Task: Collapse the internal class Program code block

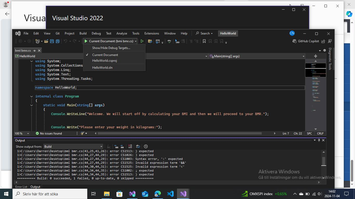Action: 32,96
